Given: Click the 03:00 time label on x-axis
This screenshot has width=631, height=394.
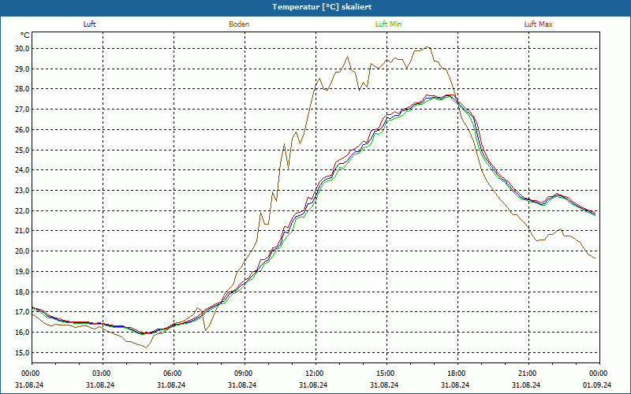Looking at the screenshot, I should 100,374.
